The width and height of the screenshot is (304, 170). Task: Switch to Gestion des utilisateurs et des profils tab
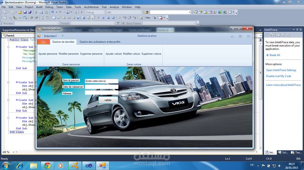click(100, 42)
